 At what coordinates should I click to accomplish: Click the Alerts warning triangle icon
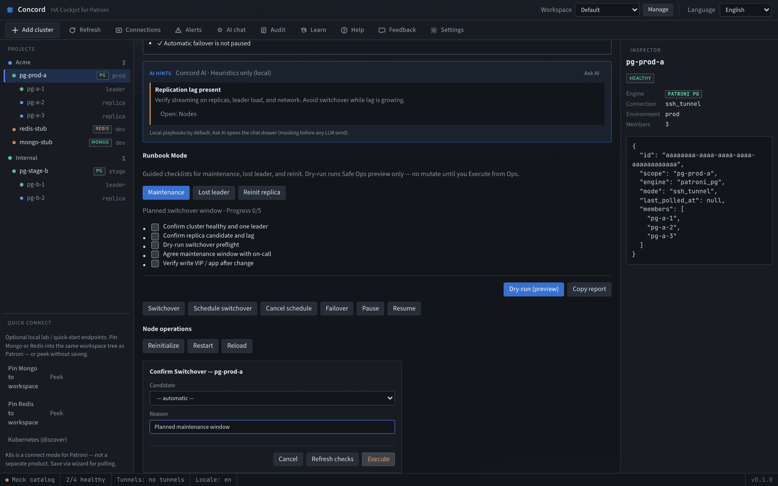178,30
